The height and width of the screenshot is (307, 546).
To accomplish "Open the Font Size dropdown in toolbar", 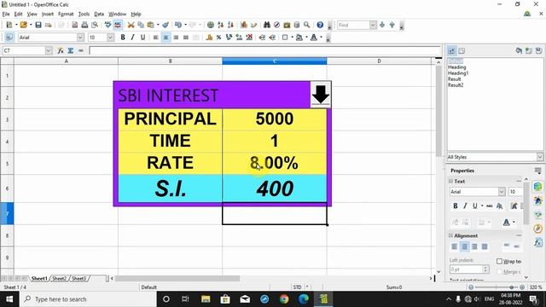I will tap(110, 38).
